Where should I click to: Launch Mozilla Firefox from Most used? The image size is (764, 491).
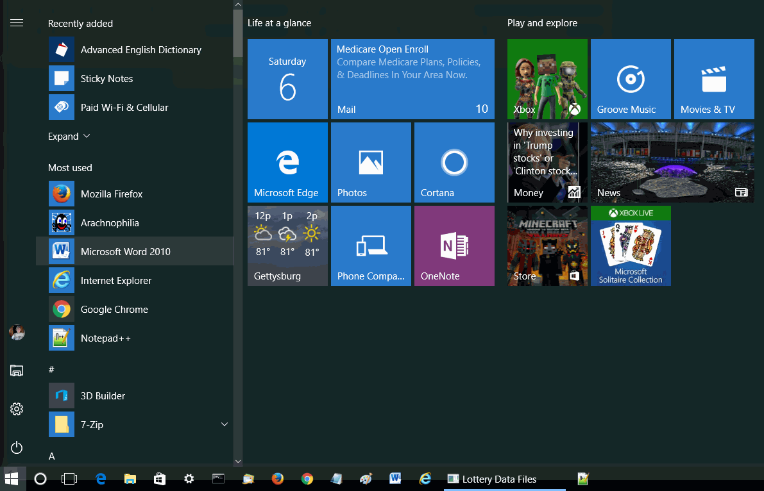135,194
